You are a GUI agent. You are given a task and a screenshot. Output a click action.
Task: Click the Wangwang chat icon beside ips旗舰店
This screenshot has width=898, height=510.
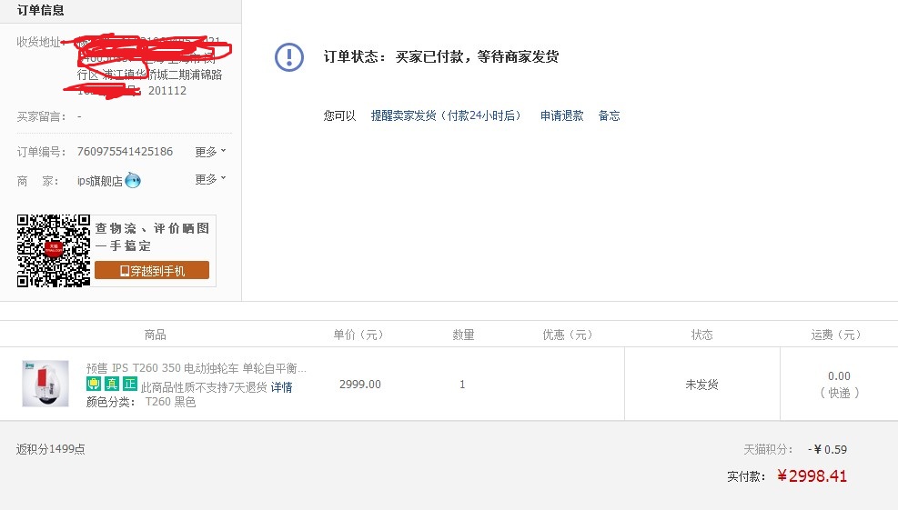133,180
